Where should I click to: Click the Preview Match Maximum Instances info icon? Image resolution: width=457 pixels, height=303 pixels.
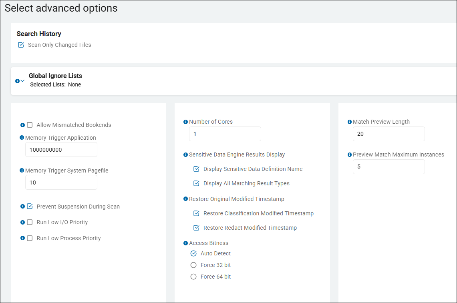click(349, 154)
